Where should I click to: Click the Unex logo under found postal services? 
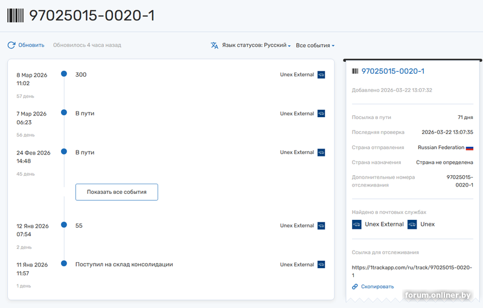[x=412, y=225]
